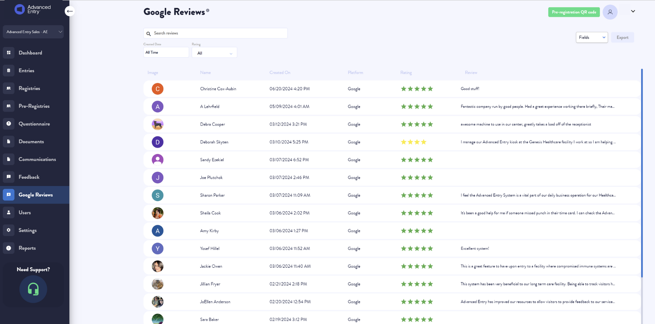Go to the Feedback section

pyautogui.click(x=29, y=177)
